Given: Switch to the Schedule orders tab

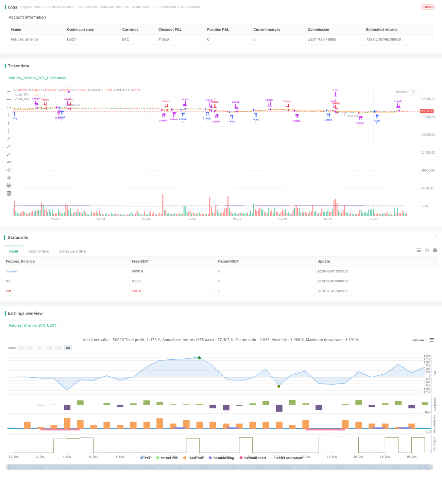Looking at the screenshot, I should tap(72, 251).
